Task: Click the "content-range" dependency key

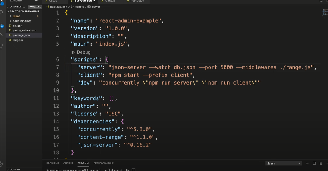Action: [x=100, y=137]
